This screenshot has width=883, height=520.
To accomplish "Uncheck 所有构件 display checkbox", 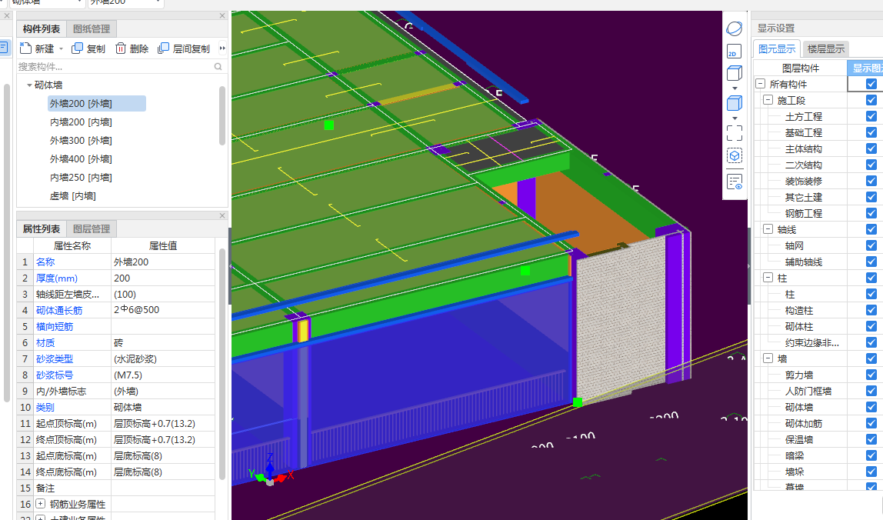I will click(x=871, y=83).
